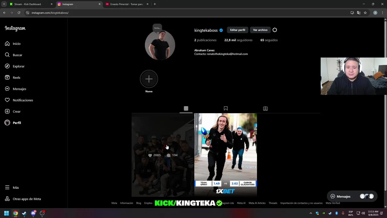Image resolution: width=387 pixels, height=218 pixels.
Task: Bookmark this page with star icon
Action: (365, 13)
